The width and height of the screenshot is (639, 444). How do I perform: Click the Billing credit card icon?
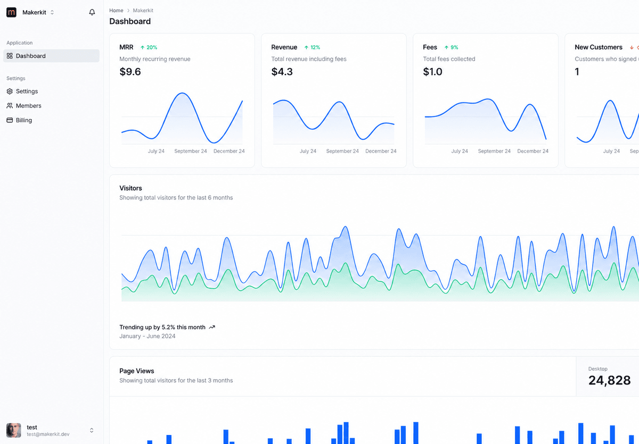10,120
